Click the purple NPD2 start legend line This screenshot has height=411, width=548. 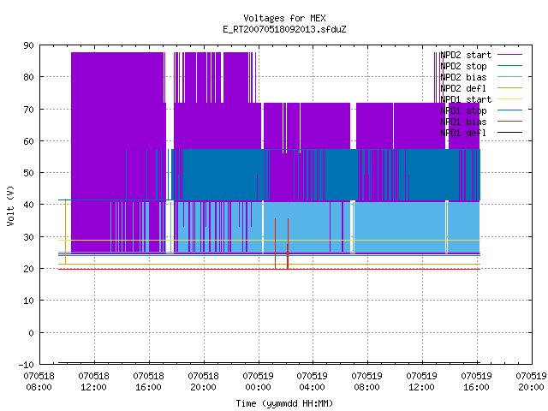pos(509,55)
